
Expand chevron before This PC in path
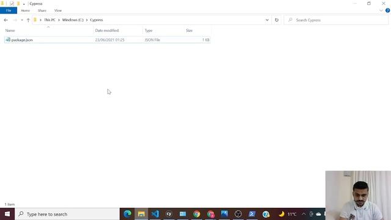coord(41,20)
